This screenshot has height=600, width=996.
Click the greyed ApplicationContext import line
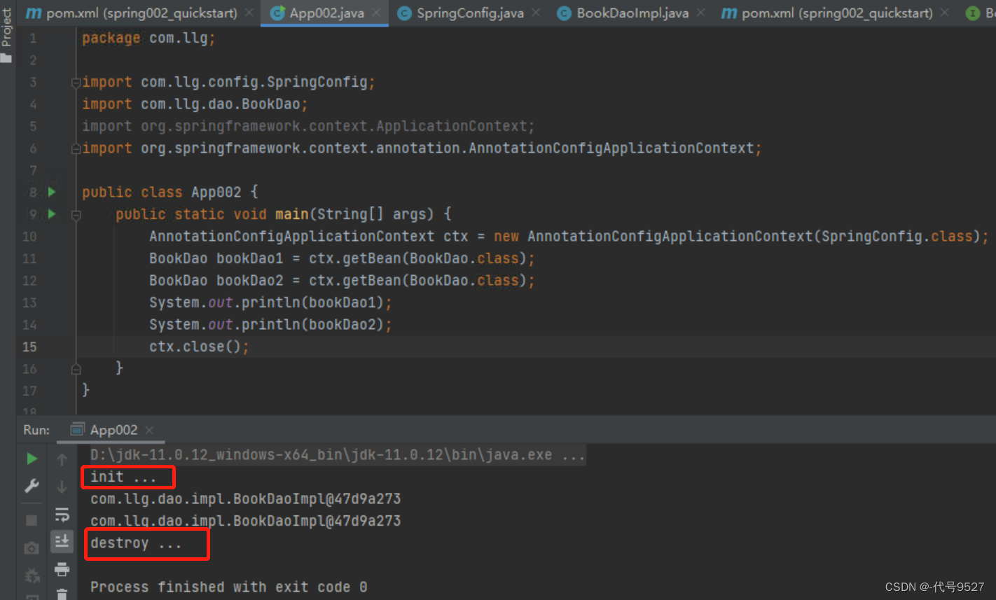(308, 126)
